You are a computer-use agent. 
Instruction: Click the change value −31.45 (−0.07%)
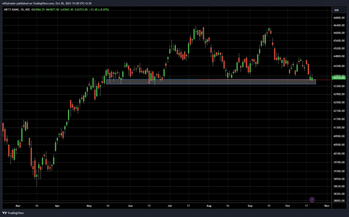[99, 10]
